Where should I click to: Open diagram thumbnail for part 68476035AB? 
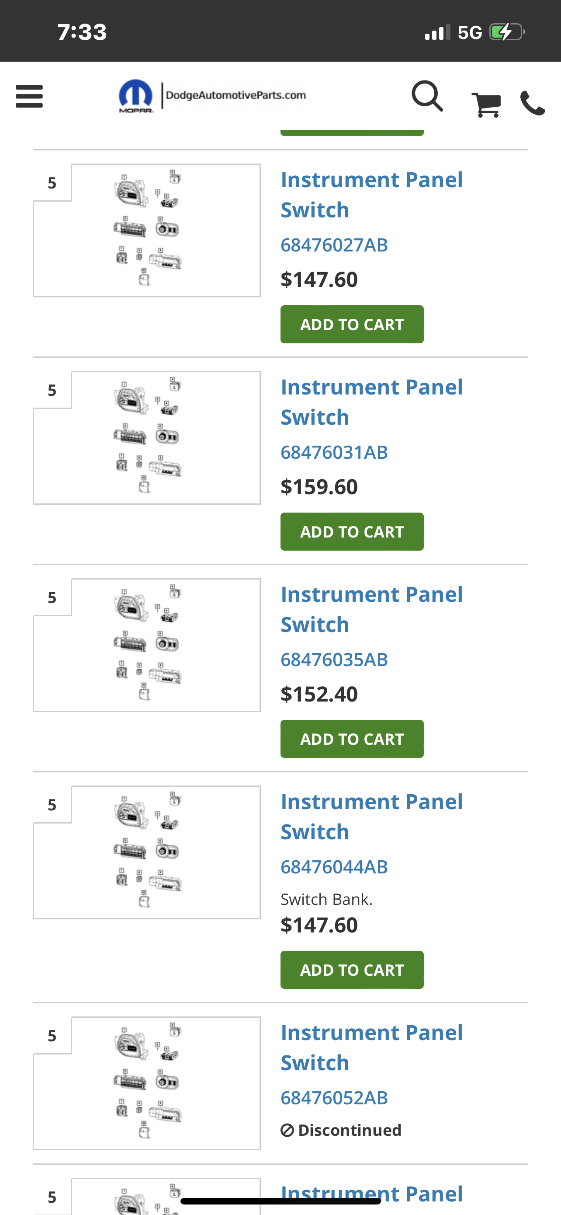147,645
